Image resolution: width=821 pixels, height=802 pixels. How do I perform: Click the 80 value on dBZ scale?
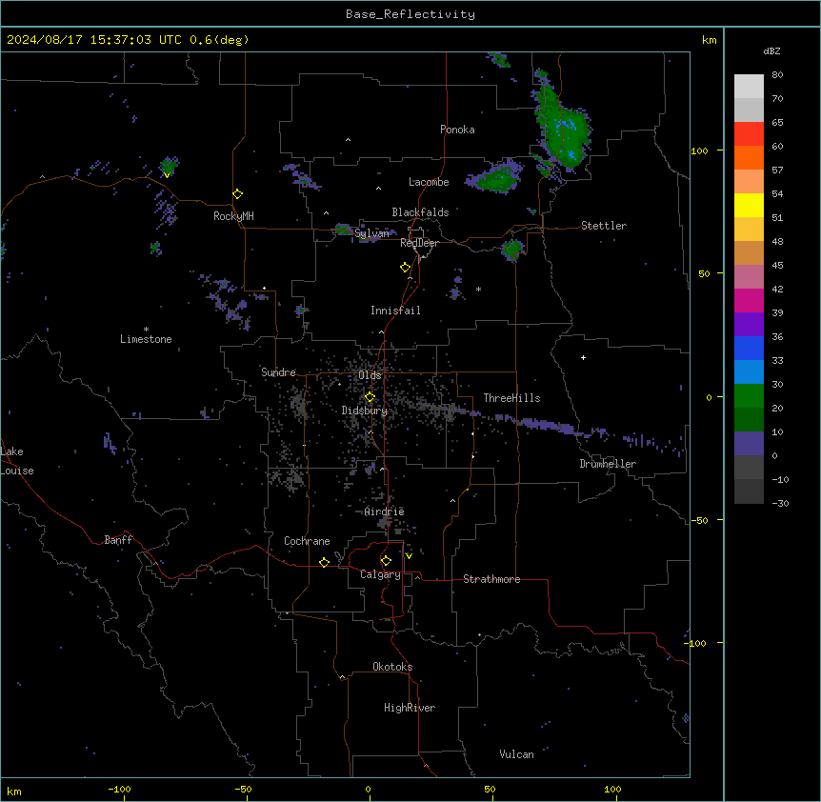777,75
